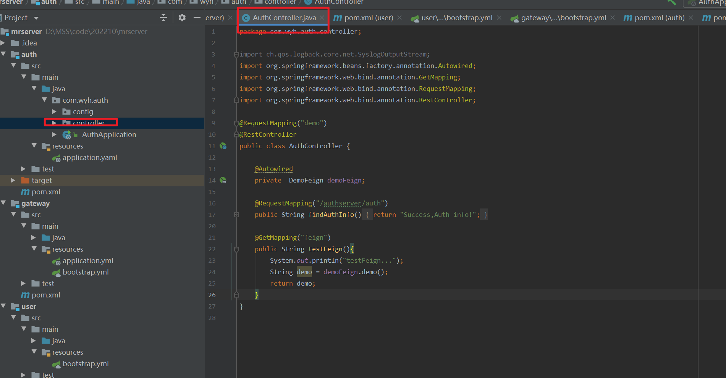Select the target folder

42,180
